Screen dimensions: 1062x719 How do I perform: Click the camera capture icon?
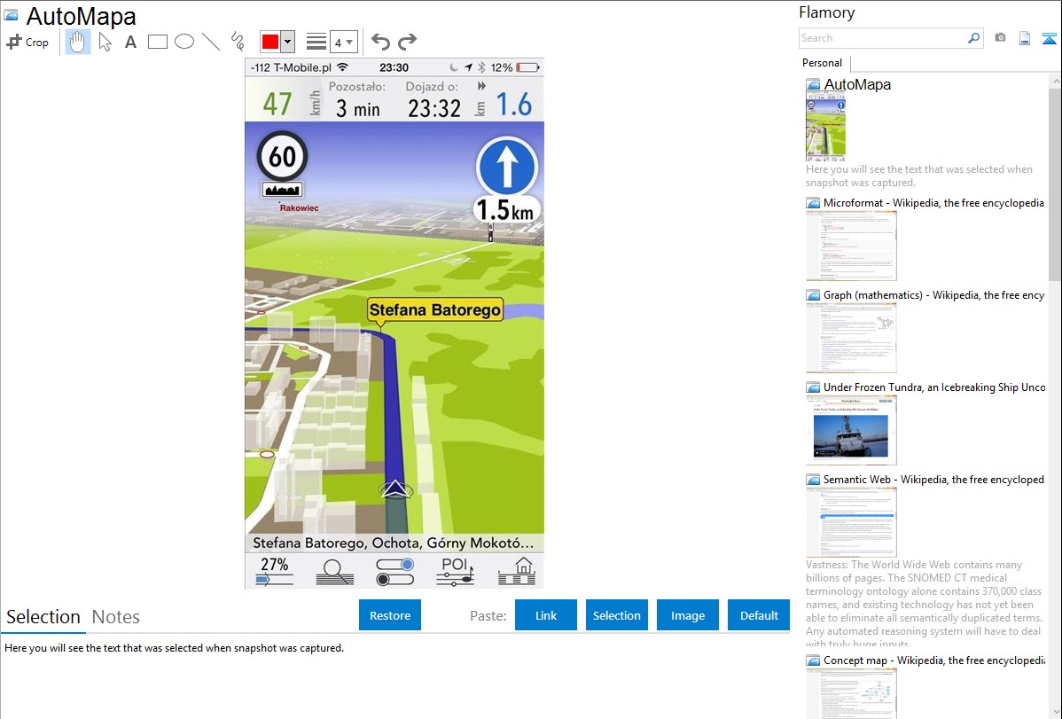point(1000,38)
